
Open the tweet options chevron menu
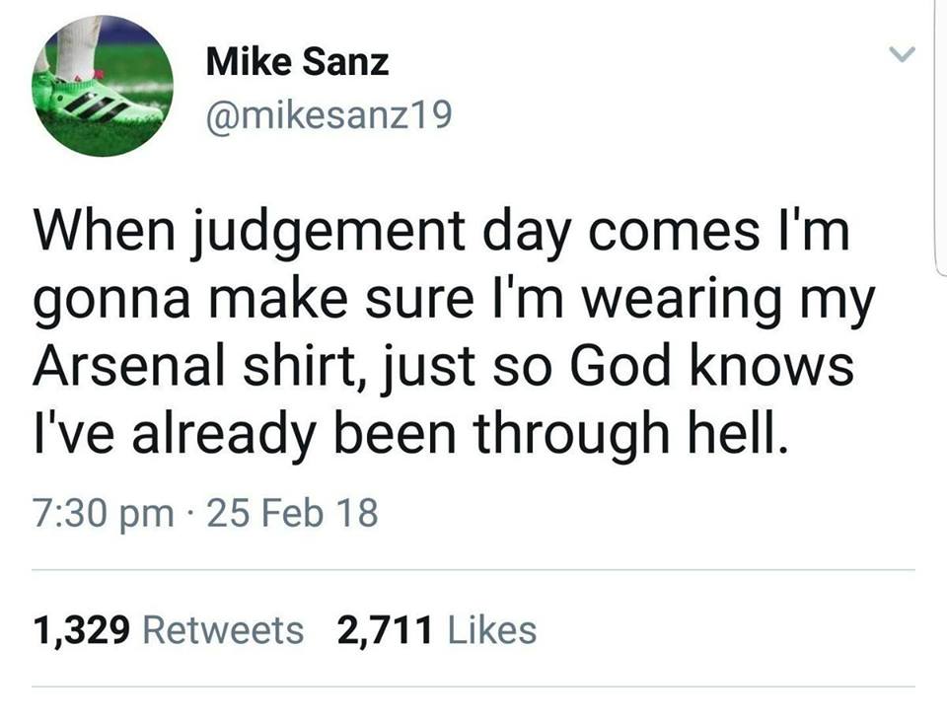coord(903,54)
